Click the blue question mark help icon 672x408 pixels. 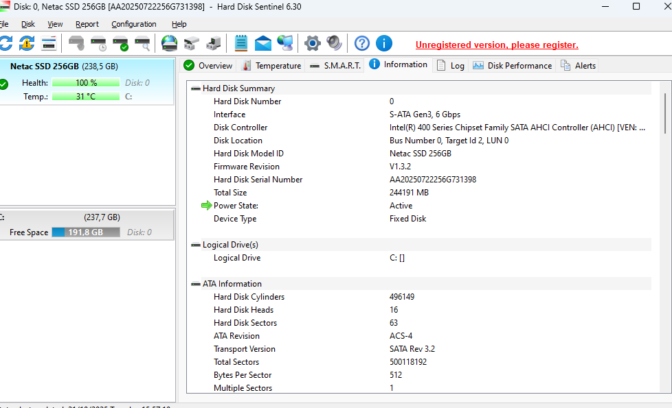(362, 44)
